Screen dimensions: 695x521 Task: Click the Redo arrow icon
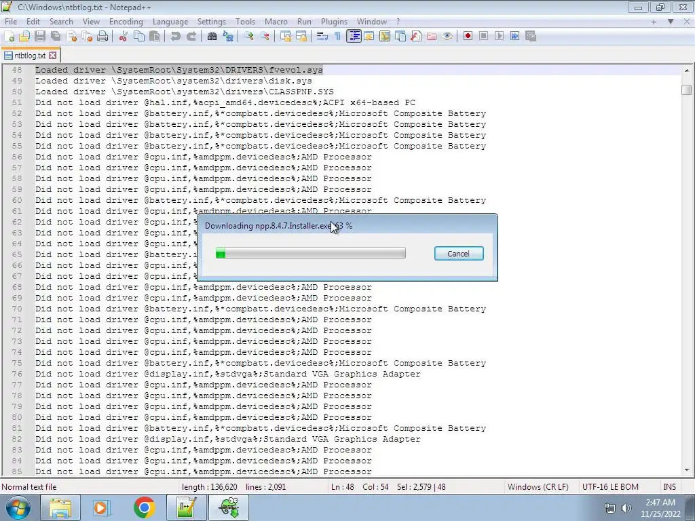click(191, 37)
